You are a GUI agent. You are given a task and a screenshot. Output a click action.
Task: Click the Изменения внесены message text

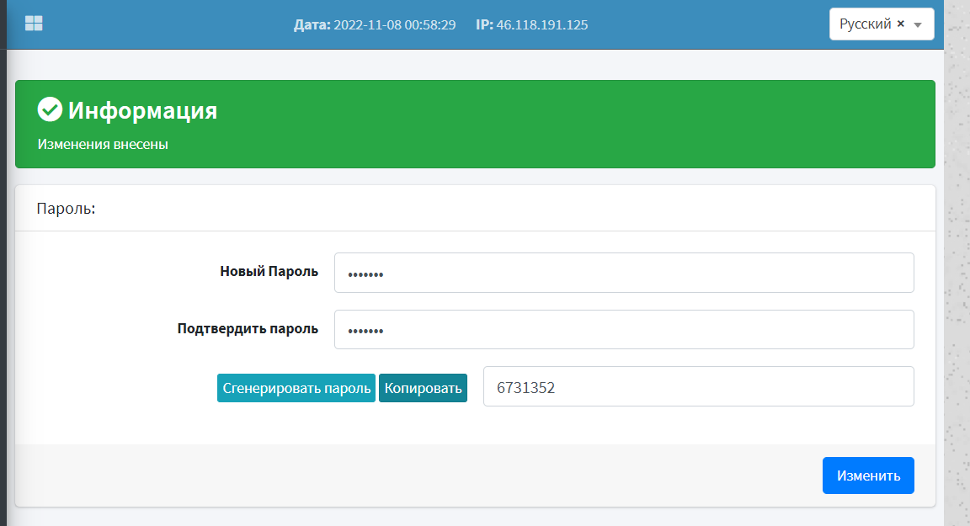click(x=103, y=145)
